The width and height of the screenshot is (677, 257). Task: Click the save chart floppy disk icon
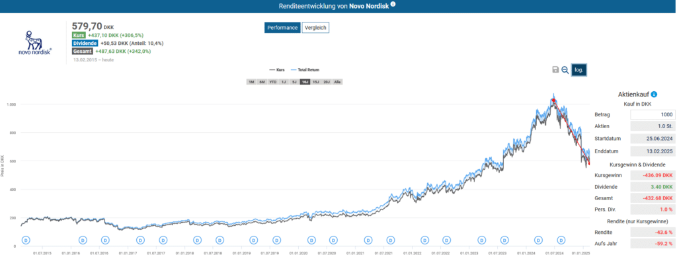tap(555, 70)
